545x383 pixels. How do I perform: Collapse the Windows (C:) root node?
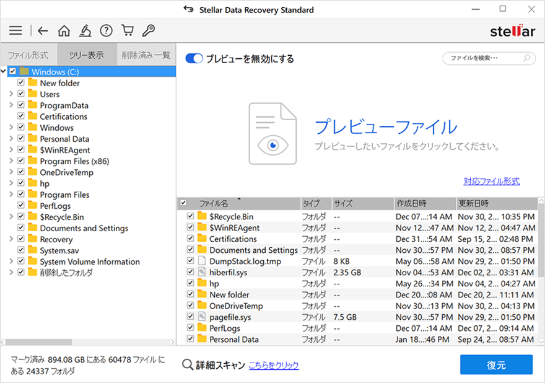pos(4,72)
